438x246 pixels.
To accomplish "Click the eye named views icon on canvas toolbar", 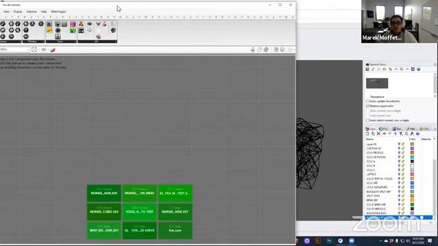I will click(x=44, y=50).
